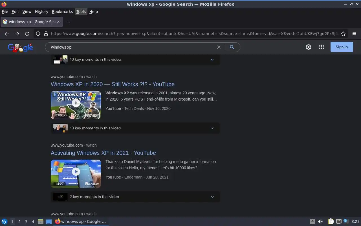361x226 pixels.
Task: Open 'Windows XP in 2020 — Still Works' link
Action: 113,84
